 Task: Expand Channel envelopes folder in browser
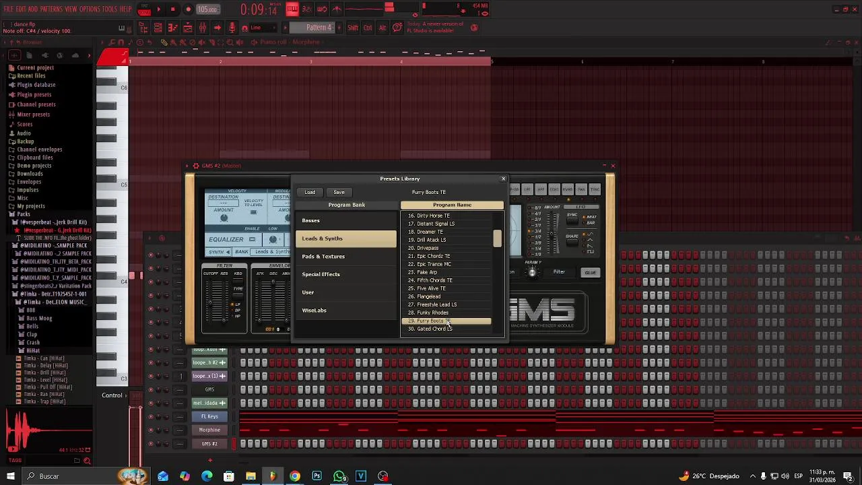[x=39, y=150]
